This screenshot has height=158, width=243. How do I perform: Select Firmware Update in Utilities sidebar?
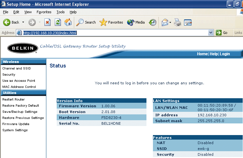coord(16,124)
